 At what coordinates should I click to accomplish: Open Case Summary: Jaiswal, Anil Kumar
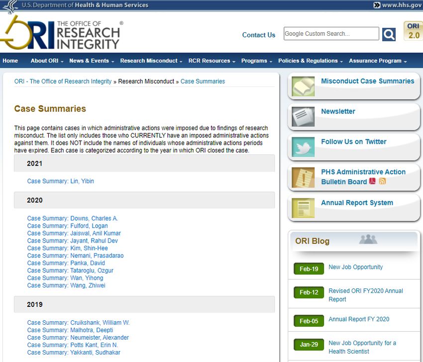pos(74,233)
